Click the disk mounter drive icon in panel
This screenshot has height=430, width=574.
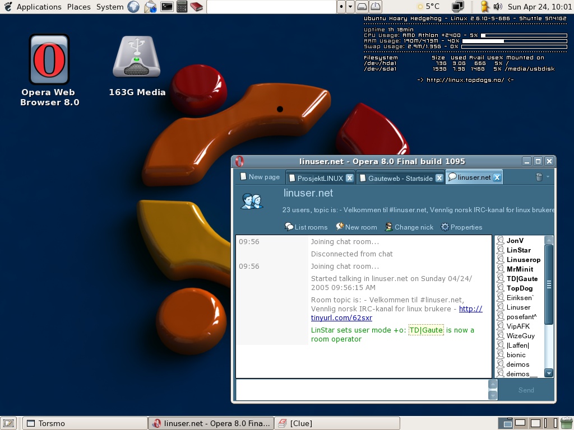[x=362, y=7]
